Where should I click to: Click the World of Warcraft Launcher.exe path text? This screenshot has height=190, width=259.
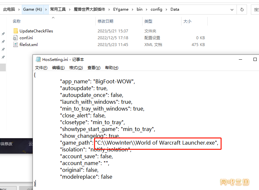(157, 143)
